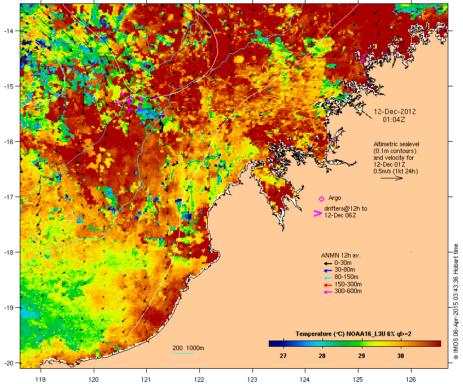
Task: Click the latitude label '-19'
Action: pos(8,308)
